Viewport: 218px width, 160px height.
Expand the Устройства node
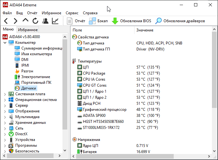coord(5,140)
